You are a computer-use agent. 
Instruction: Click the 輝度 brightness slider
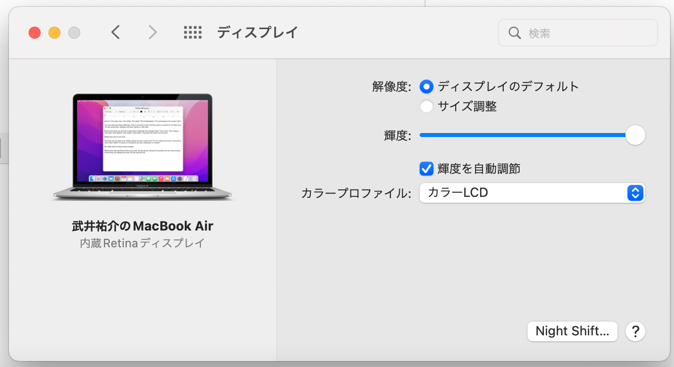point(532,135)
